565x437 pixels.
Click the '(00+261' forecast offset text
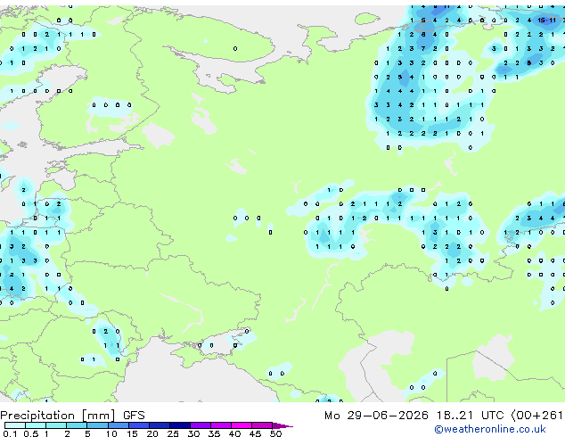(537, 416)
